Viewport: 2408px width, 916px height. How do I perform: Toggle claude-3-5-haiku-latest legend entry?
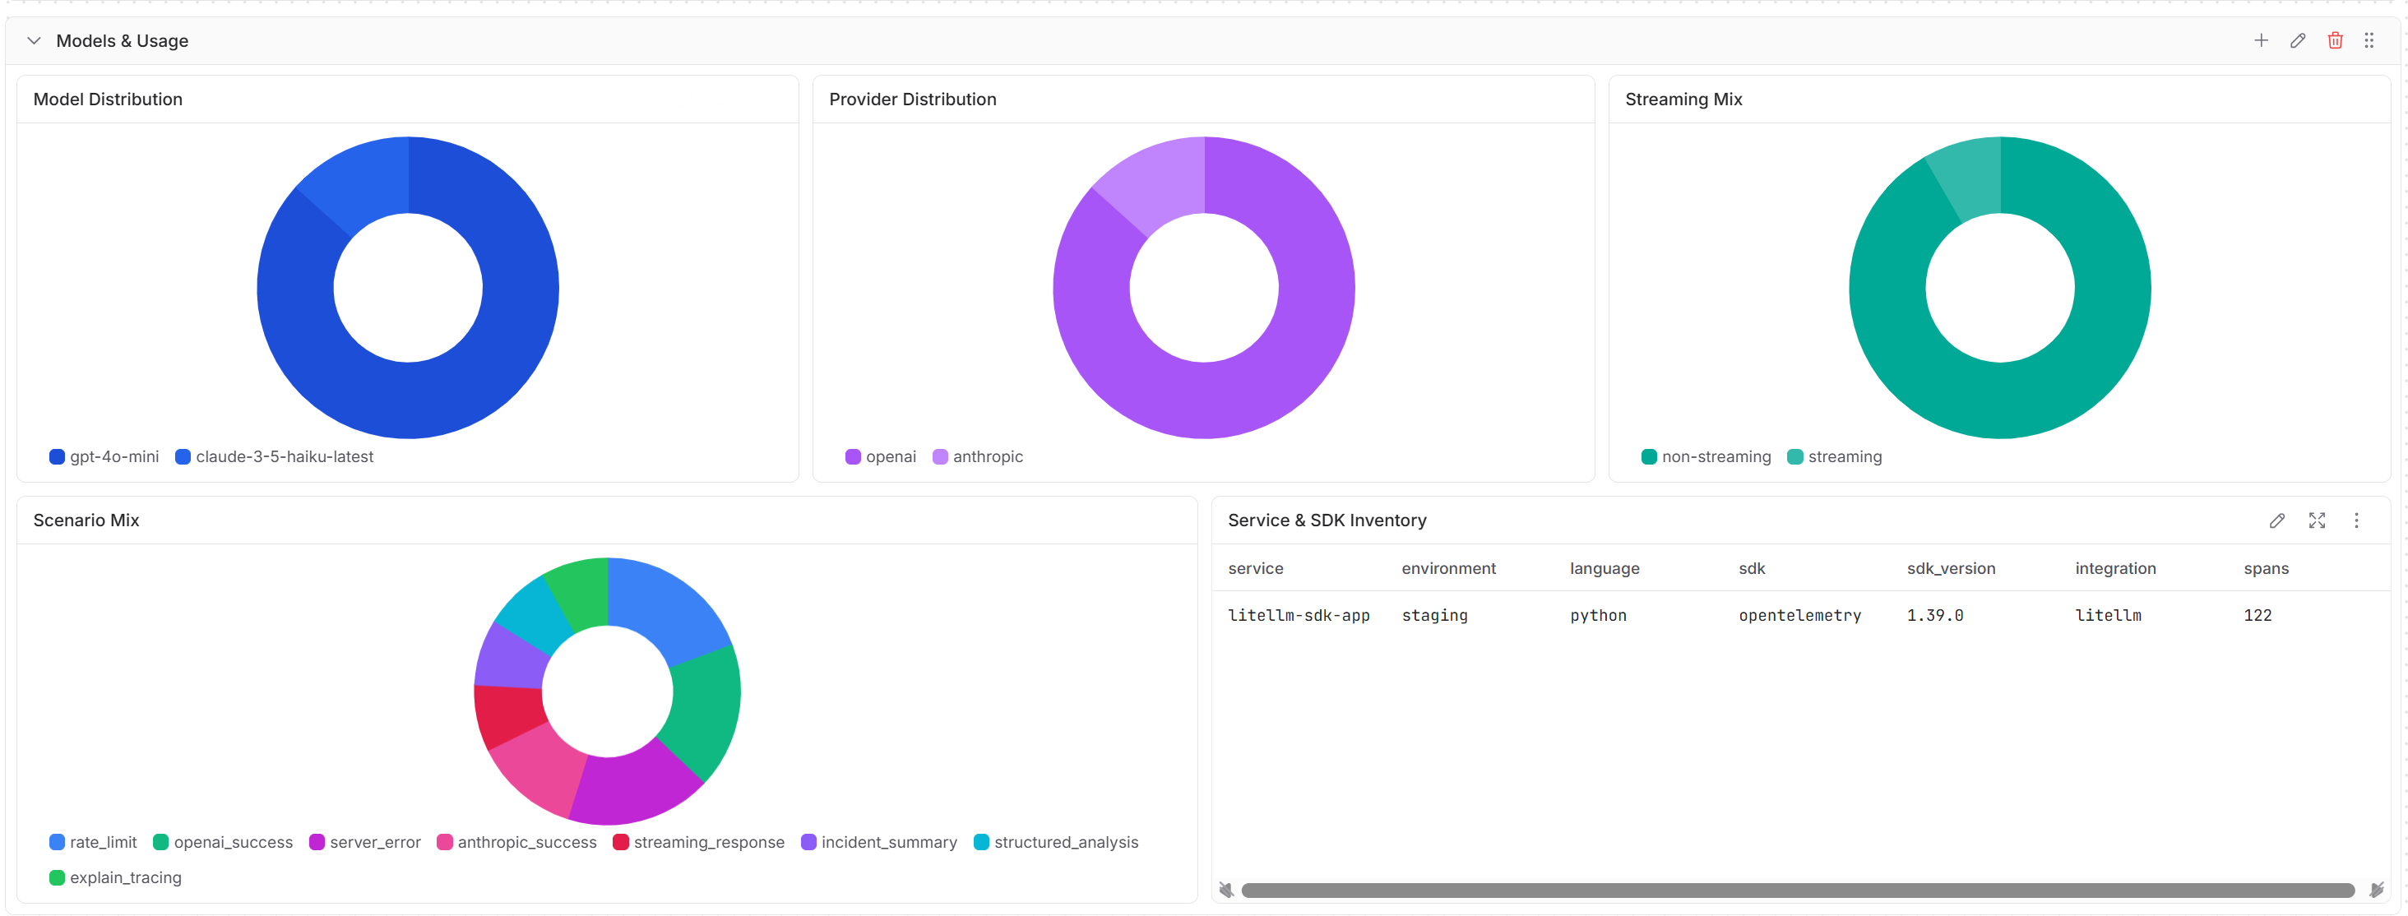[274, 456]
